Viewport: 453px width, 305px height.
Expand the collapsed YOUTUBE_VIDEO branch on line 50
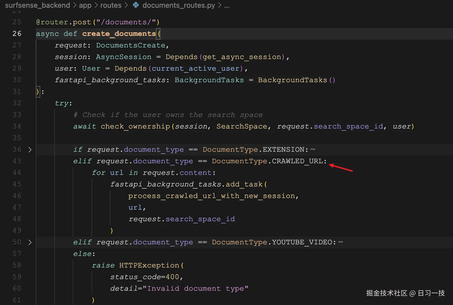(x=30, y=242)
